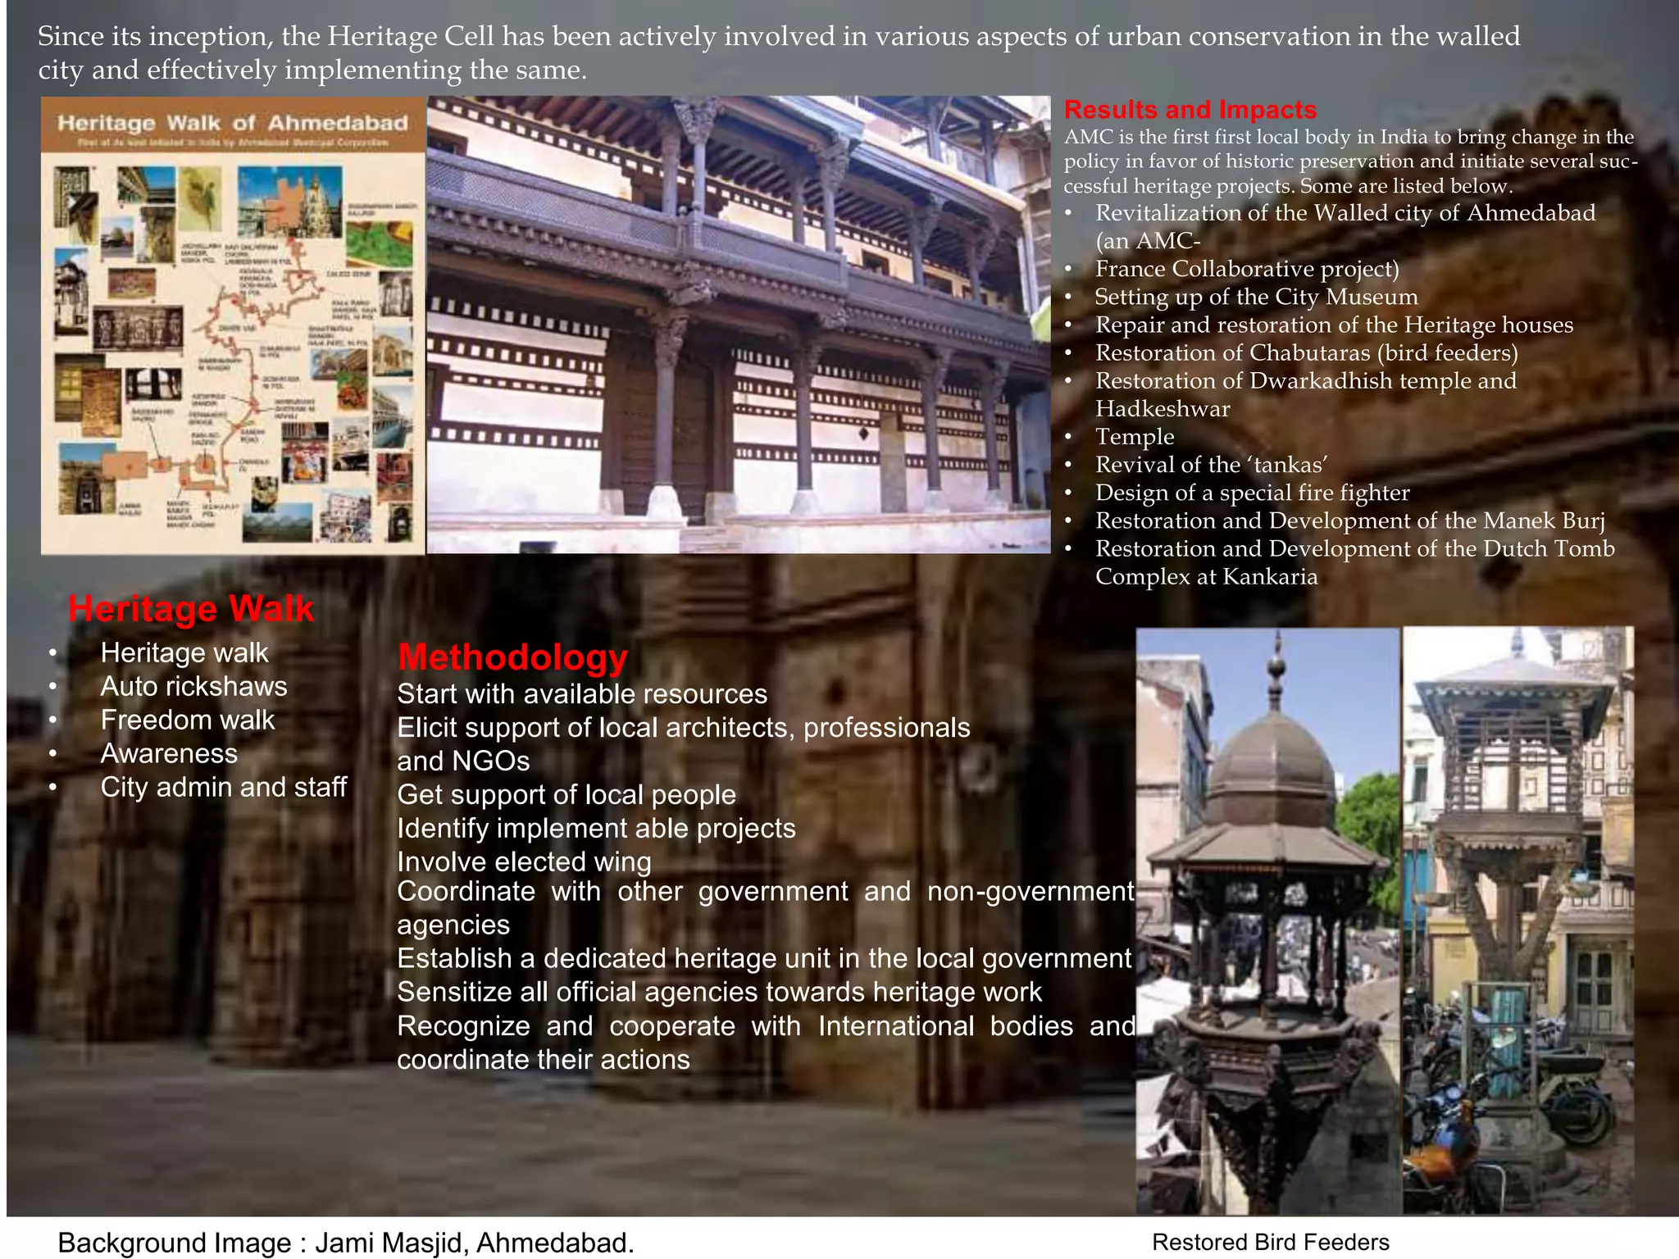
Task: Click the Background Image Jami Masjid caption
Action: click(345, 1243)
